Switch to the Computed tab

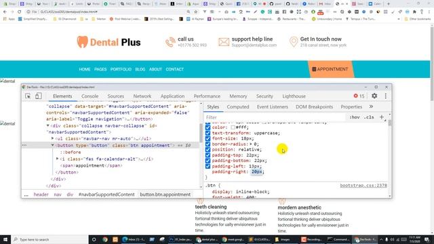tap(238, 106)
